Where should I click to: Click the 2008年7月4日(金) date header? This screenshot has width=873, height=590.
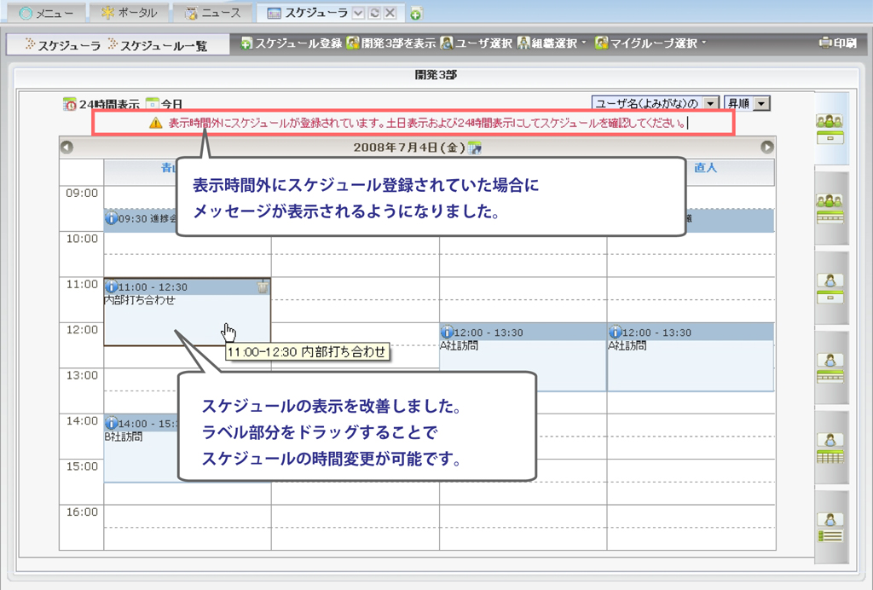(x=409, y=147)
